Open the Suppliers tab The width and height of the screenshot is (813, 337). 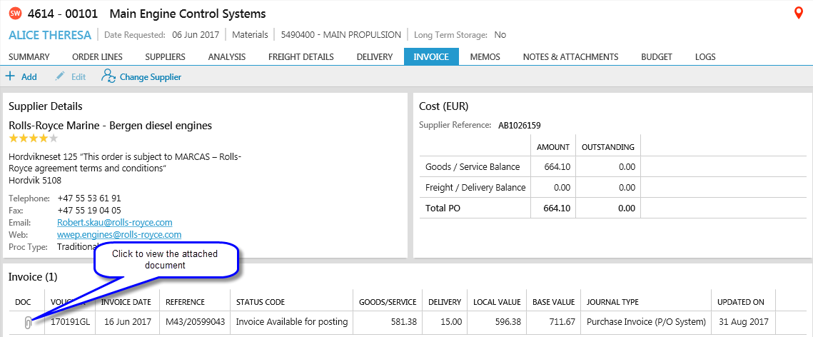[165, 57]
